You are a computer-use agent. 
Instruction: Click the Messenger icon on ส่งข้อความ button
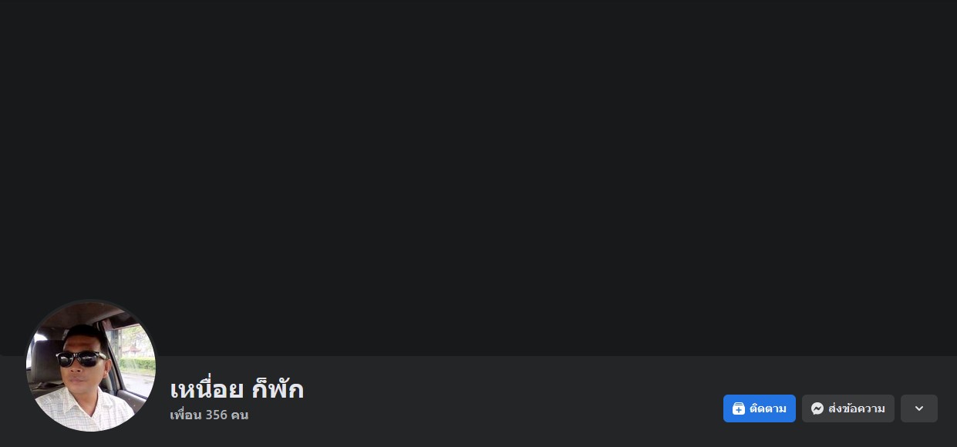(x=817, y=408)
